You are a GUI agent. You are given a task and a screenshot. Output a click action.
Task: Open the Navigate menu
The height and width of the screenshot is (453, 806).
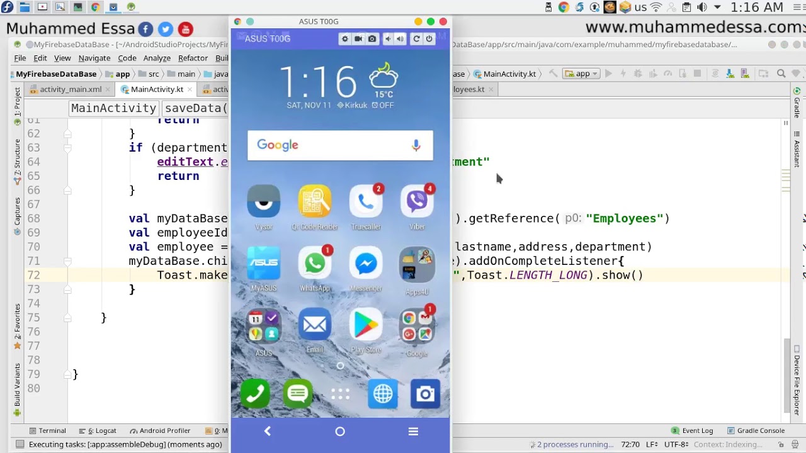[x=94, y=58]
